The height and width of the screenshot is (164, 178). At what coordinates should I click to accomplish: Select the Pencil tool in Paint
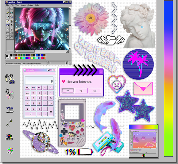pyautogui.click(x=8, y=21)
